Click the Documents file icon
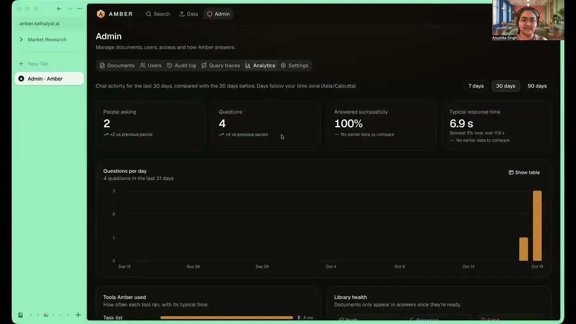576x324 pixels. 102,65
